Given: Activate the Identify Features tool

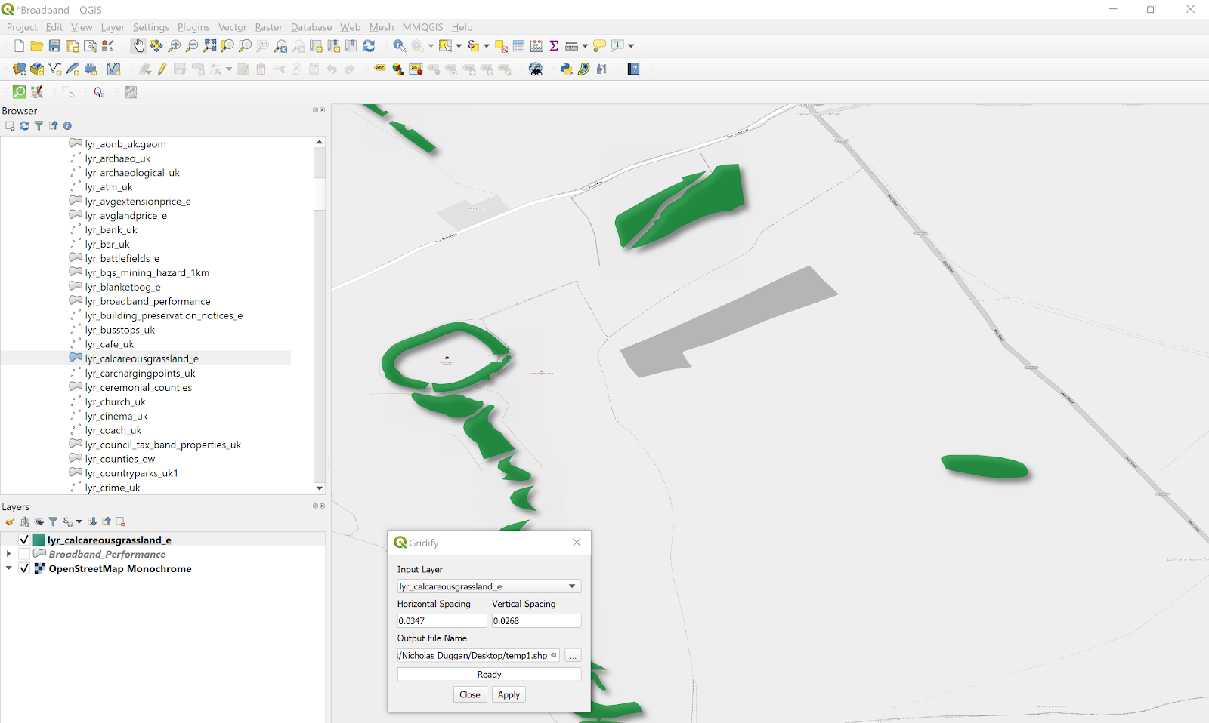Looking at the screenshot, I should [400, 46].
